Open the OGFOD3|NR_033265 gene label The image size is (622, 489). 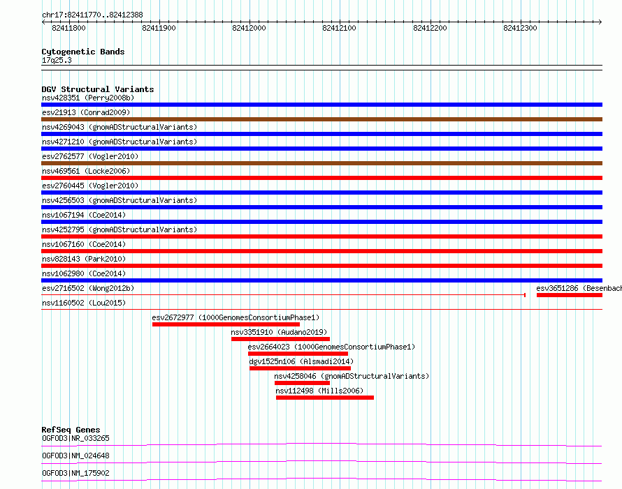pyautogui.click(x=75, y=438)
